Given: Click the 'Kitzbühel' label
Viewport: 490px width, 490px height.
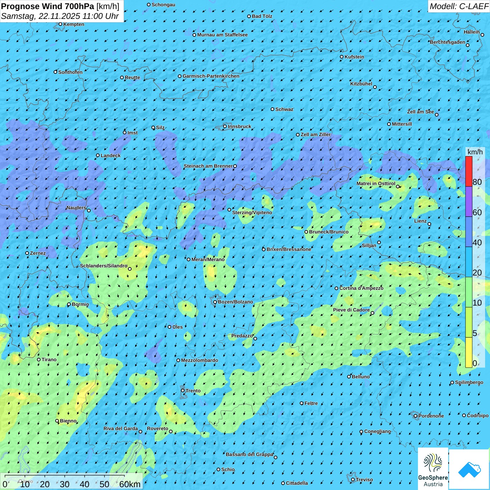Looking at the screenshot, I should pyautogui.click(x=361, y=84).
